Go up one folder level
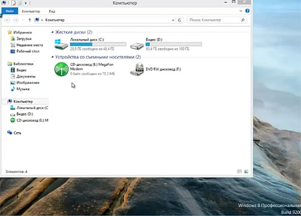 29,20
